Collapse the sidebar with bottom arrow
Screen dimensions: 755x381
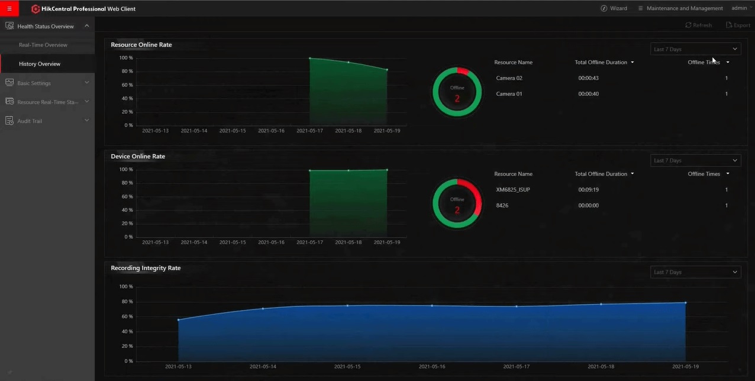(9, 373)
